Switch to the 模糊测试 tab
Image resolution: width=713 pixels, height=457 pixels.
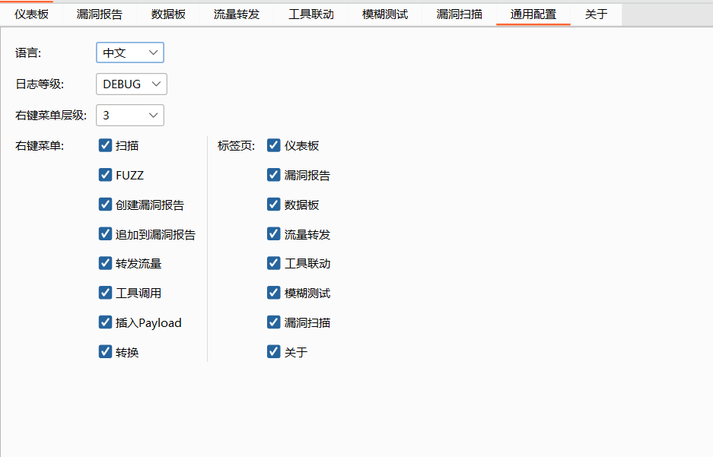[x=385, y=14]
